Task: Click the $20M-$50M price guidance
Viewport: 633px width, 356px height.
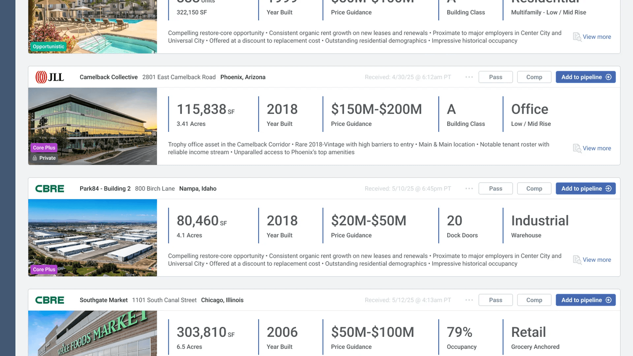Action: pyautogui.click(x=369, y=221)
